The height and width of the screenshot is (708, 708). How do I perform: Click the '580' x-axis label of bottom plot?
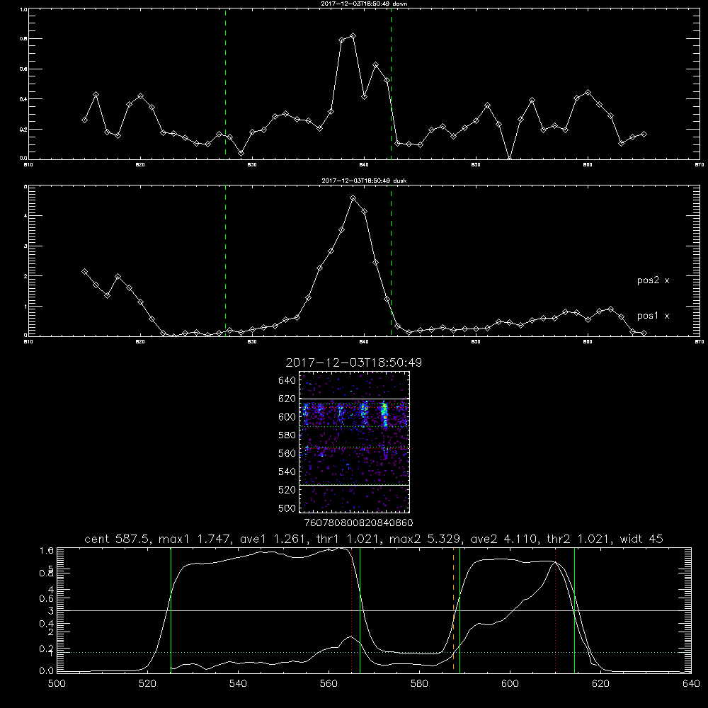tap(419, 683)
